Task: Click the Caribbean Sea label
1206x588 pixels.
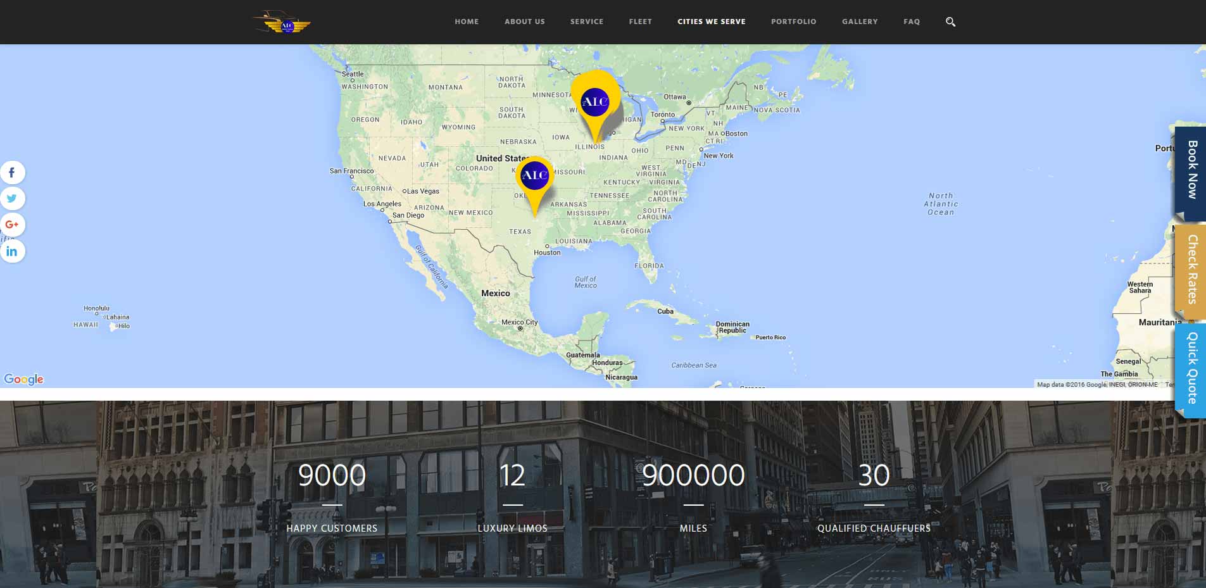Action: click(694, 365)
